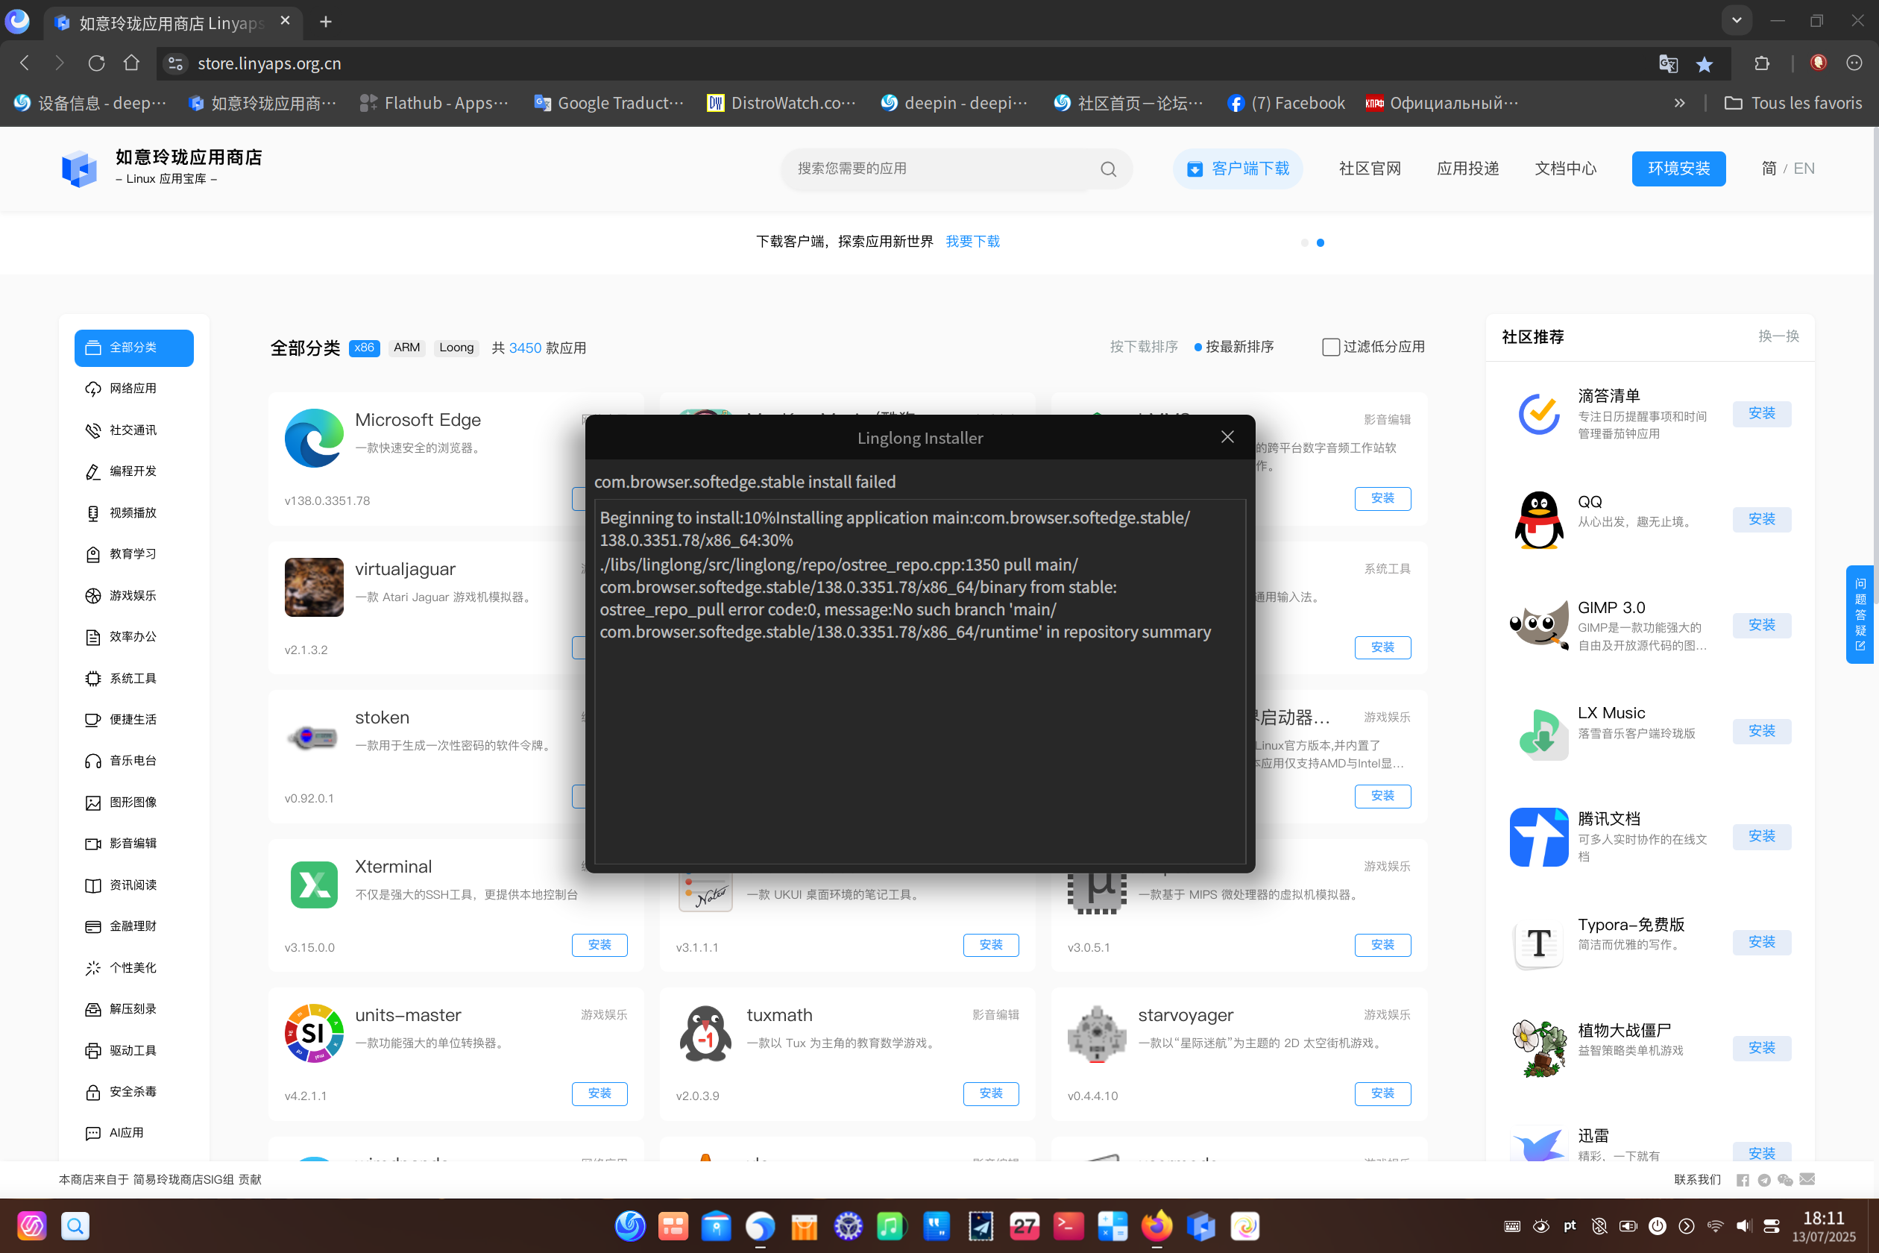Expand hidden bookmarks overflow chevron
The height and width of the screenshot is (1253, 1879).
coord(1679,103)
